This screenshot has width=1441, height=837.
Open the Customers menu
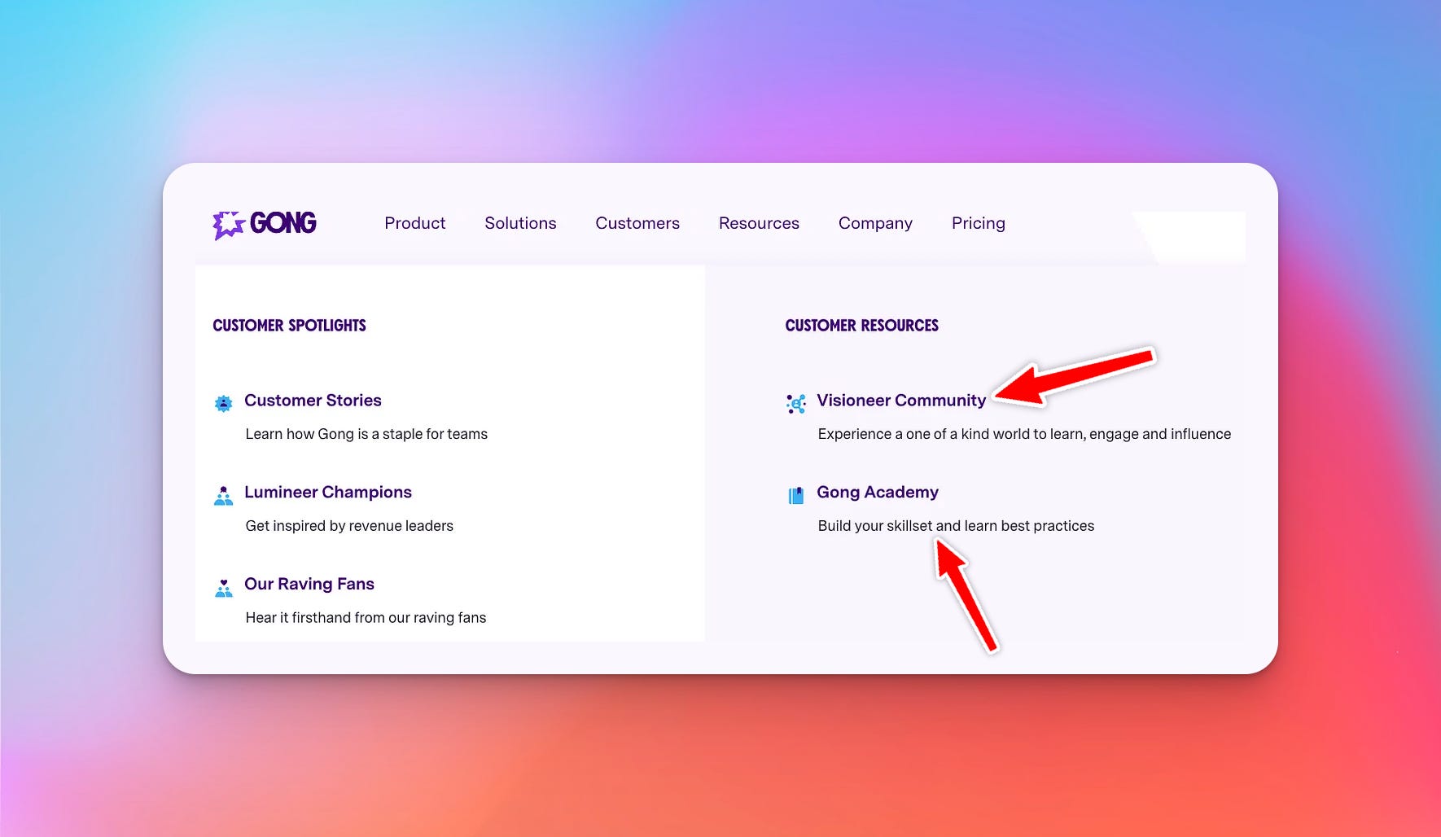(637, 223)
